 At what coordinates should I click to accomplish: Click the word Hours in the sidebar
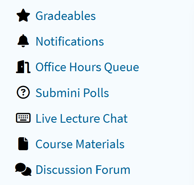(85, 67)
